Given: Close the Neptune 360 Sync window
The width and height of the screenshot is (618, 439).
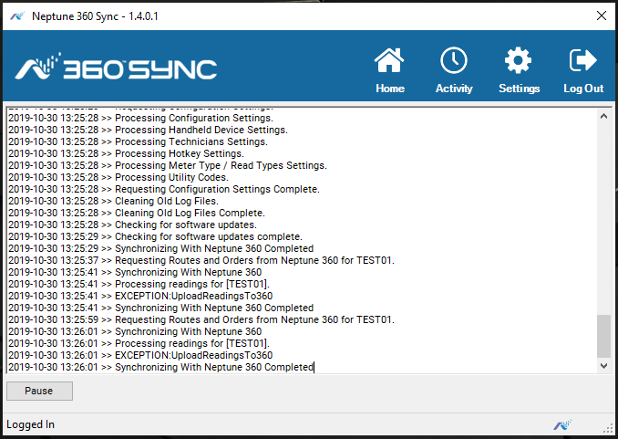Looking at the screenshot, I should [x=601, y=16].
